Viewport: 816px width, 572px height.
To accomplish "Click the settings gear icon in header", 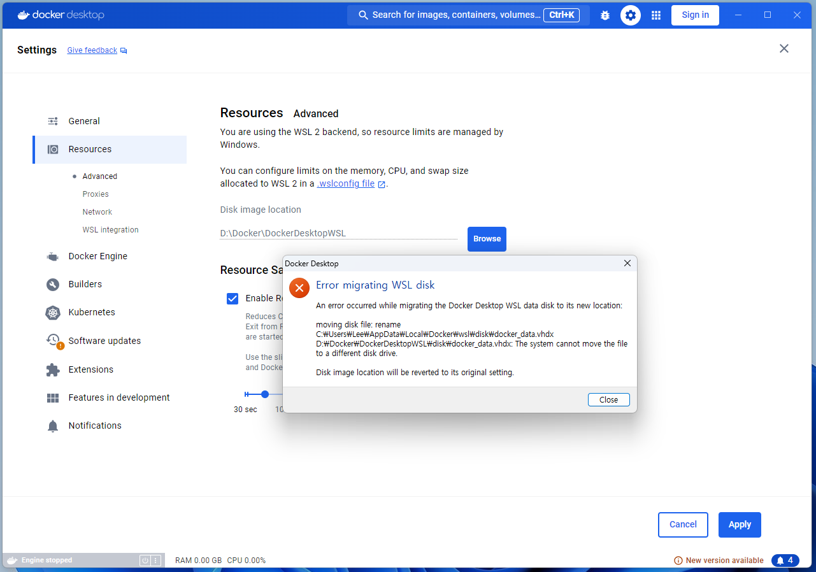I will click(631, 15).
